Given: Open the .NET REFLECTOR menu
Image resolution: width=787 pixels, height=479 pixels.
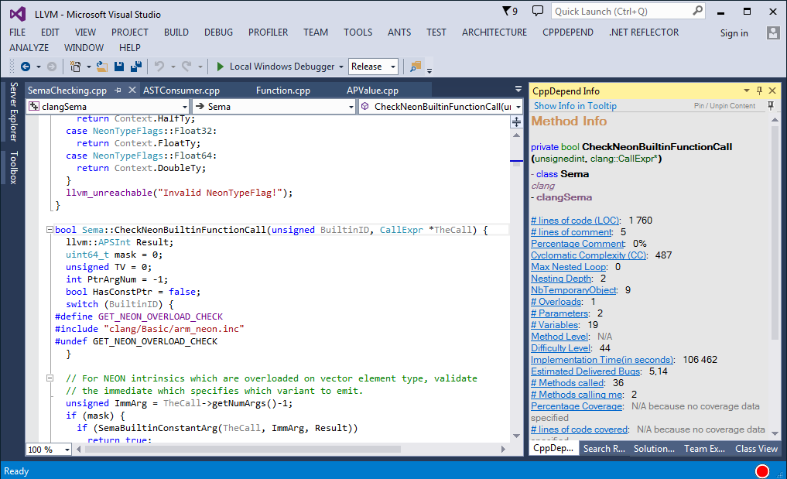Looking at the screenshot, I should (x=644, y=33).
